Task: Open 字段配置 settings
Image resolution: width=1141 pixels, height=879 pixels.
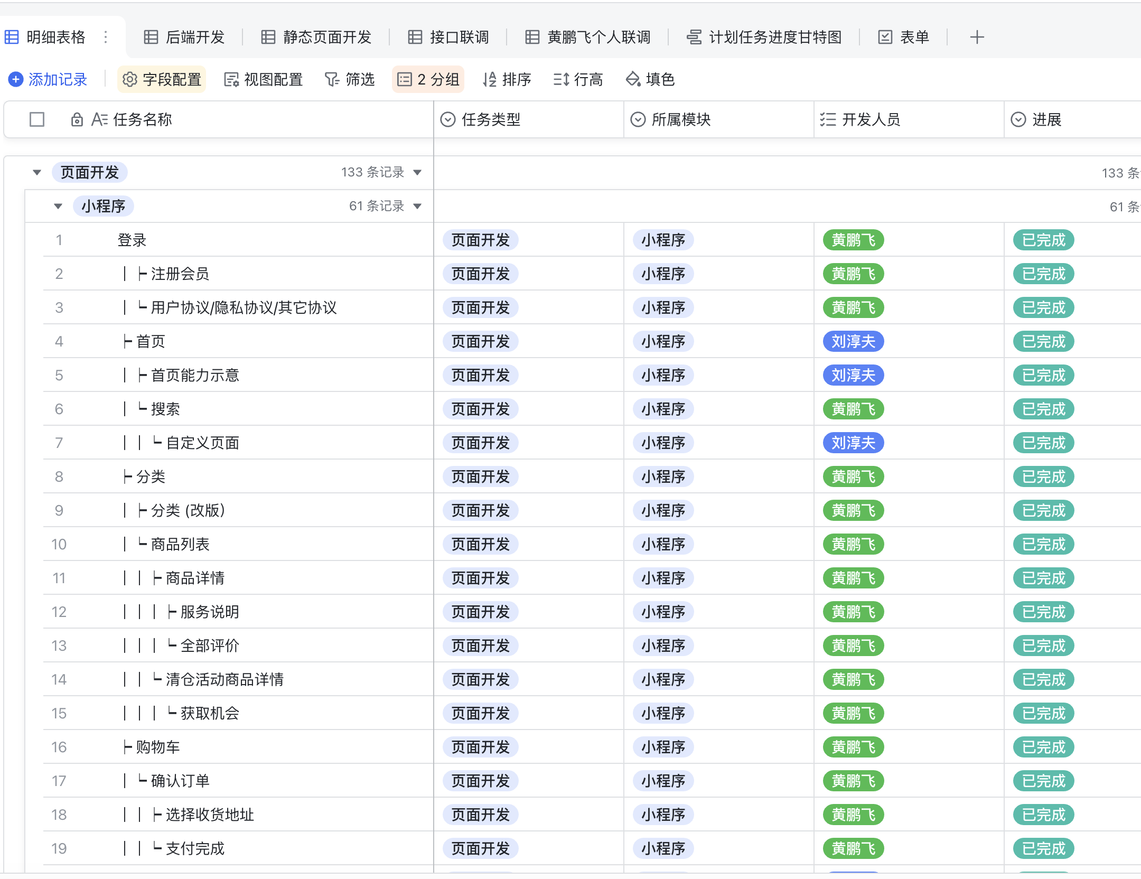Action: point(162,79)
